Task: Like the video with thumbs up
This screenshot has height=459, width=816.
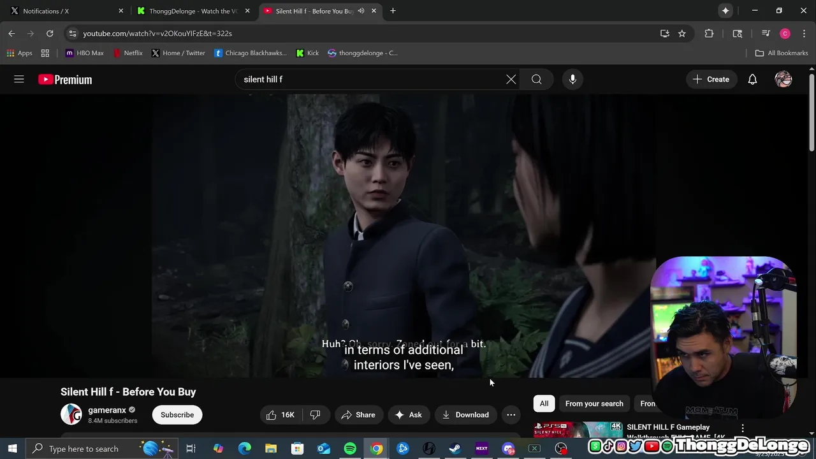Action: (x=280, y=415)
